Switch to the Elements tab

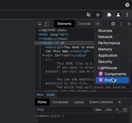tap(64, 24)
